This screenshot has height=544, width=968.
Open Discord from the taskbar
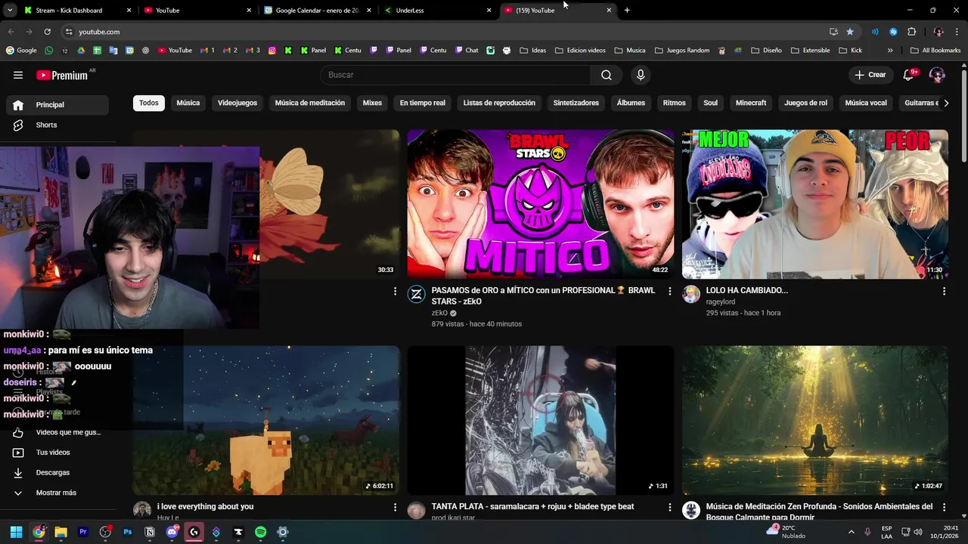click(172, 532)
